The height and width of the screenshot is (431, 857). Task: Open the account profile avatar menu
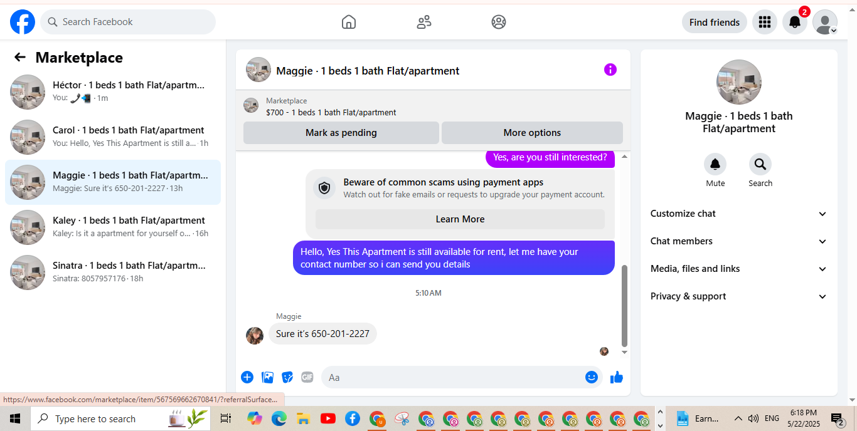825,22
